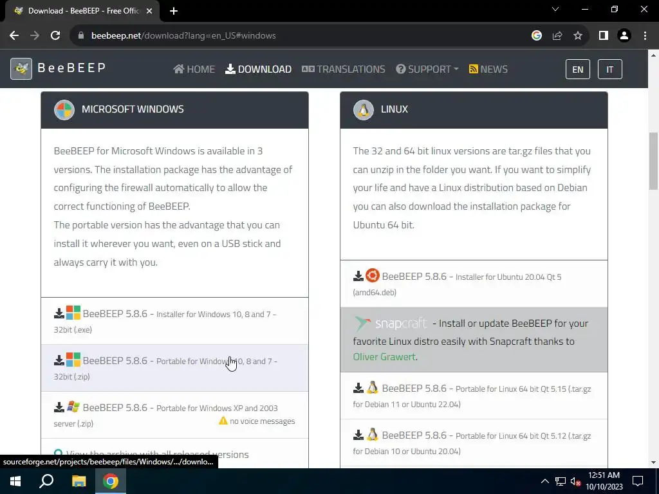
Task: Open the DOWNLOAD nav item
Action: point(259,69)
